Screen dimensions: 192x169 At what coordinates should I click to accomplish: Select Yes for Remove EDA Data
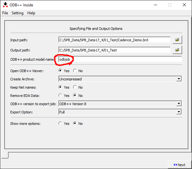tap(60, 95)
